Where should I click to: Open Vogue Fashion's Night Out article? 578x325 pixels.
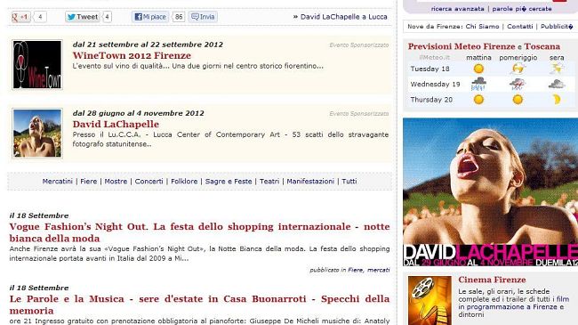tap(199, 232)
